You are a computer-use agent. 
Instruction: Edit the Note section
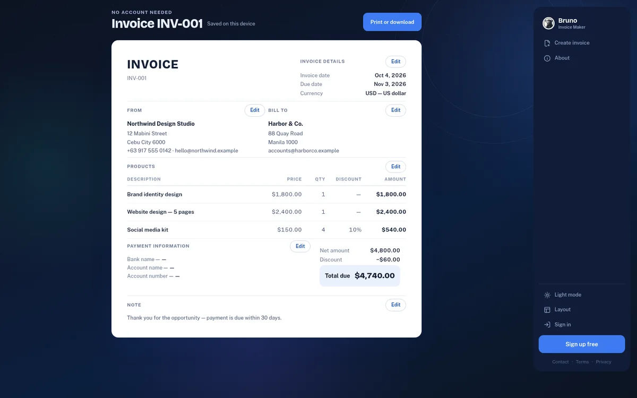click(395, 305)
